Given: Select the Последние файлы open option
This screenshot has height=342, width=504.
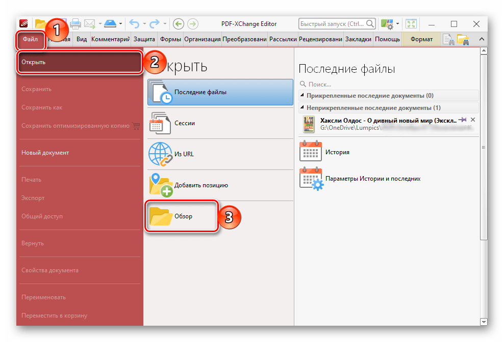Looking at the screenshot, I should (220, 92).
